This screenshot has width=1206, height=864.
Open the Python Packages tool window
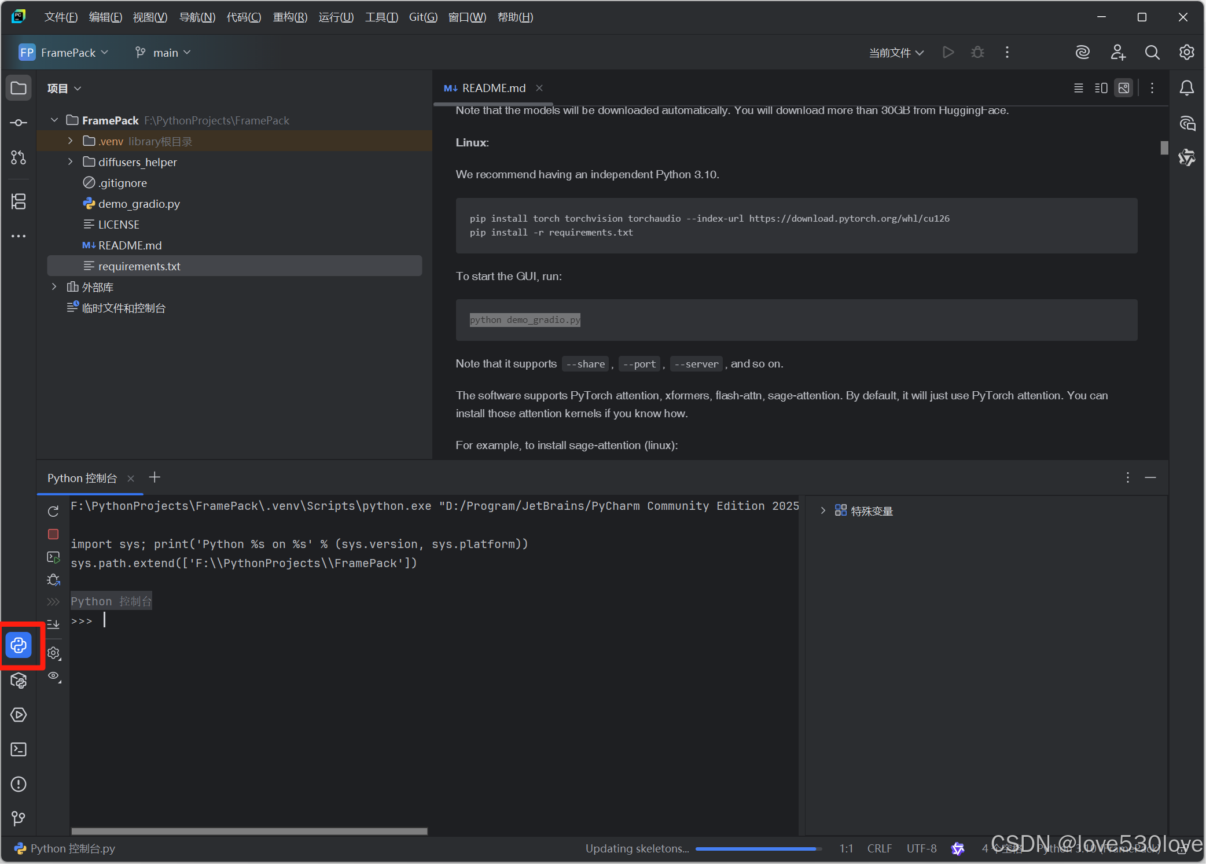(19, 681)
